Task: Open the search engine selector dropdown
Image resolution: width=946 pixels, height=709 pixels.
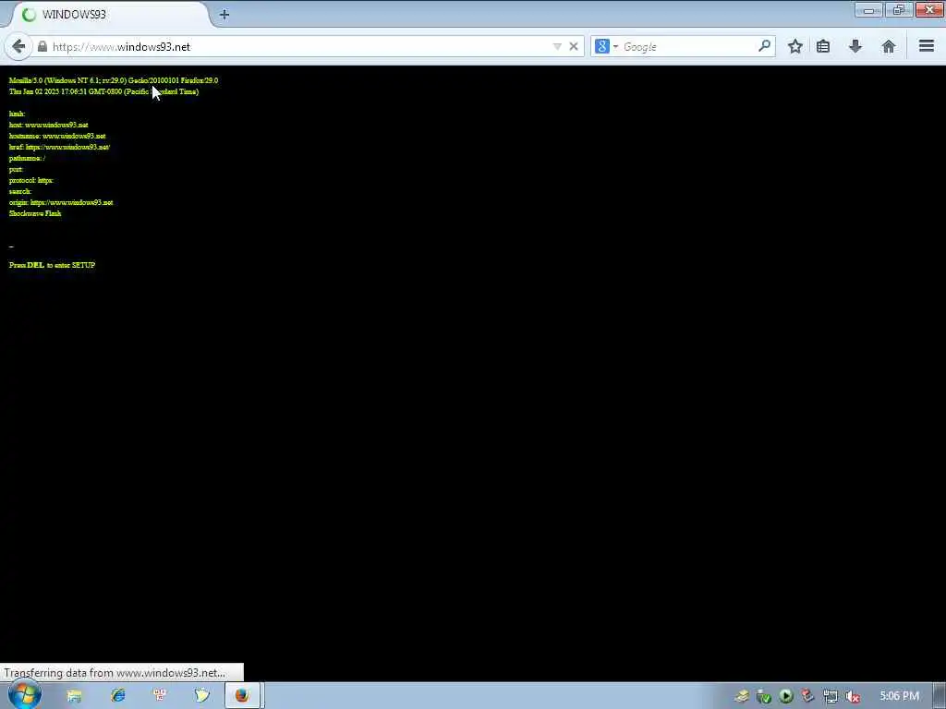Action: (606, 46)
